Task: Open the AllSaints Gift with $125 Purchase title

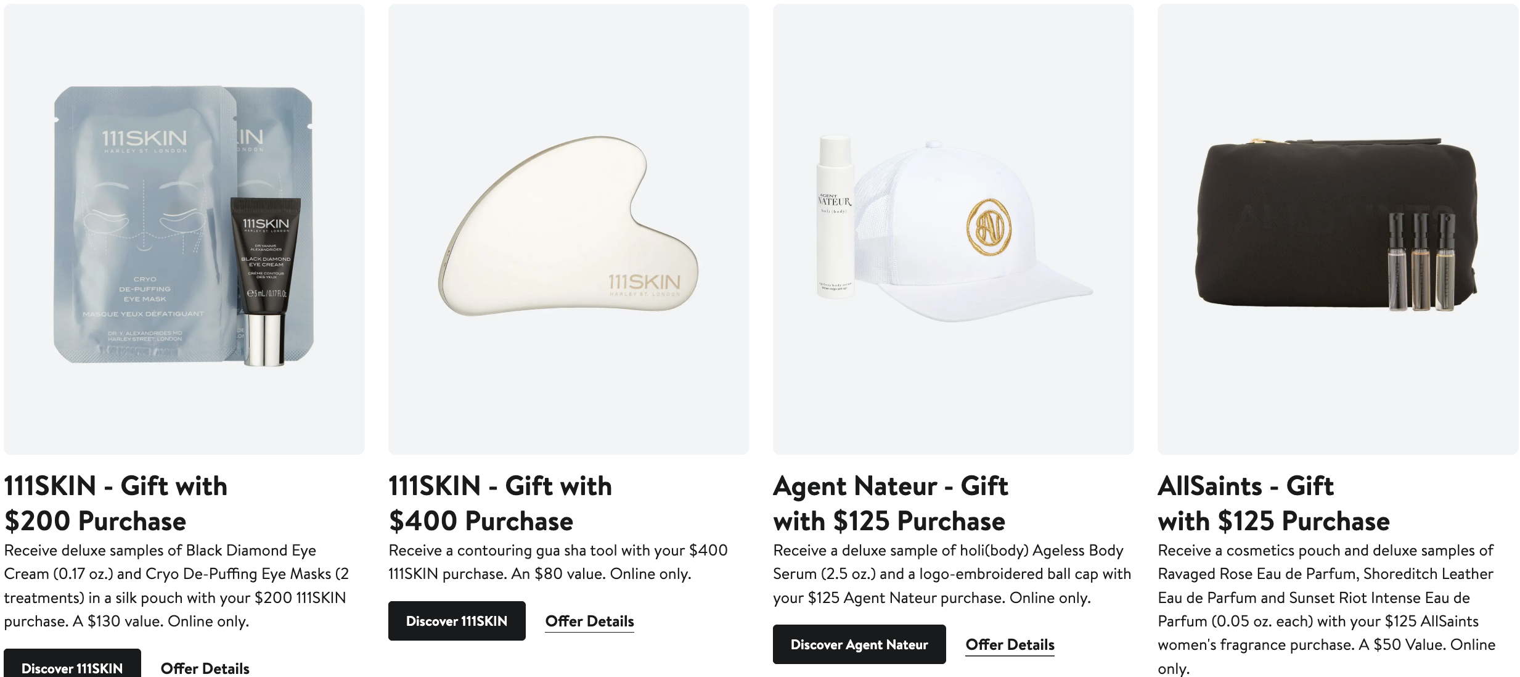Action: (1273, 503)
